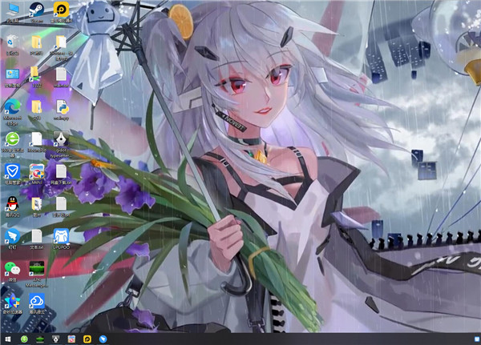Open the blue shield security manager icon
This screenshot has width=481, height=345.
pos(12,172)
